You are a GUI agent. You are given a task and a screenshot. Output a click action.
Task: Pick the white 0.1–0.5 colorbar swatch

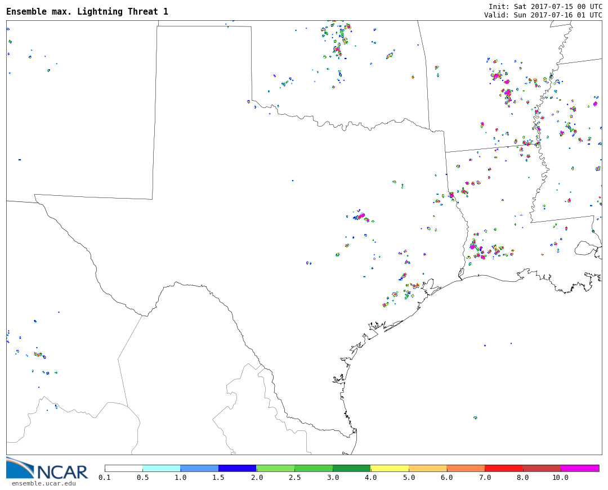124,468
